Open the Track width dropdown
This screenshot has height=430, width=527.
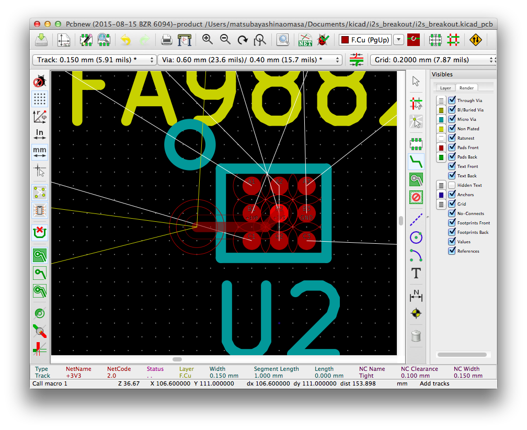click(x=95, y=60)
